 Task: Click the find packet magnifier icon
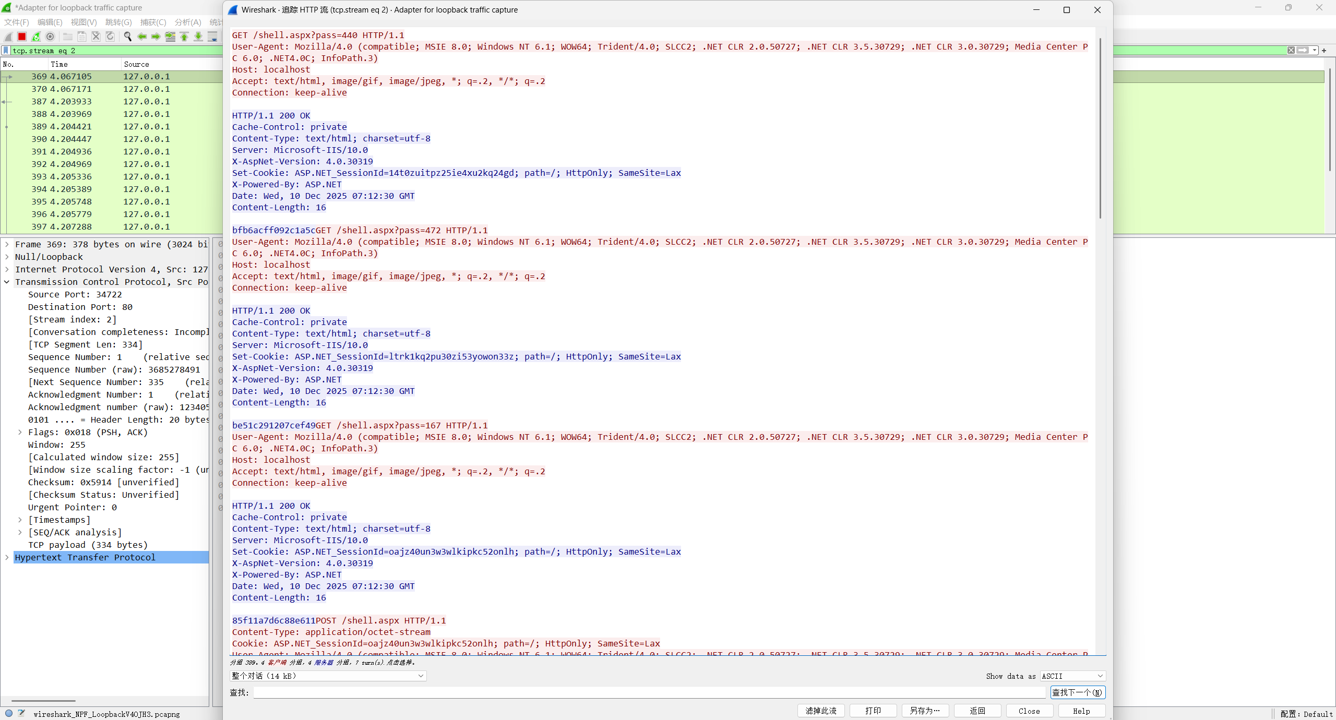[x=127, y=37]
